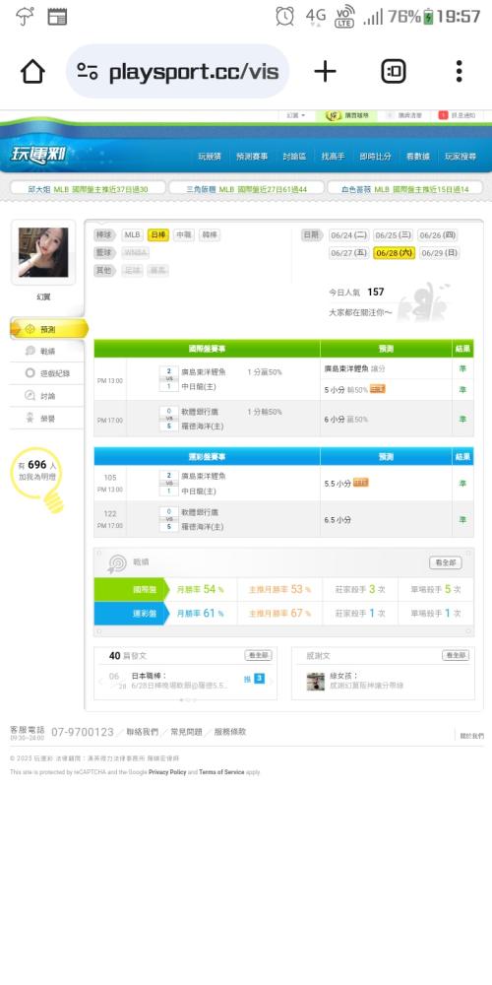Tap the URL address bar
This screenshot has width=492, height=985.
pyautogui.click(x=177, y=72)
